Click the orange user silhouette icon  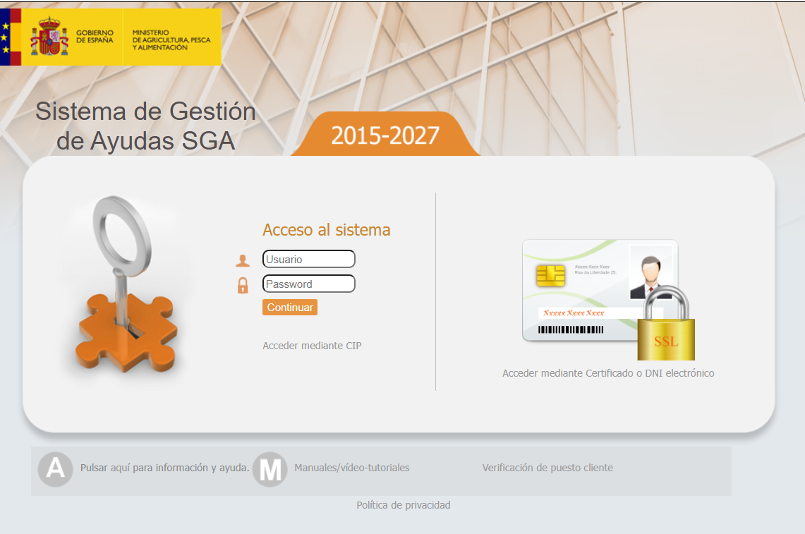click(243, 260)
